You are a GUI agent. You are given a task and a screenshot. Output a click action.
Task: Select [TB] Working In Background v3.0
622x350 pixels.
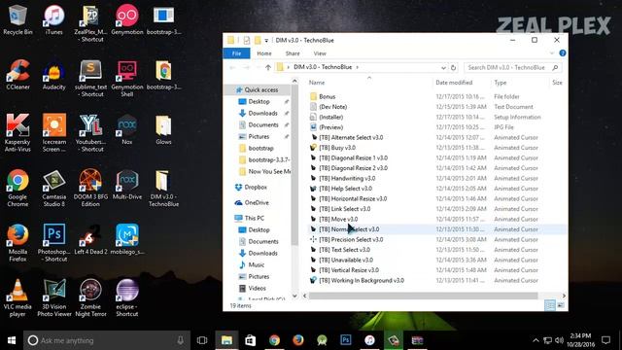coord(362,280)
